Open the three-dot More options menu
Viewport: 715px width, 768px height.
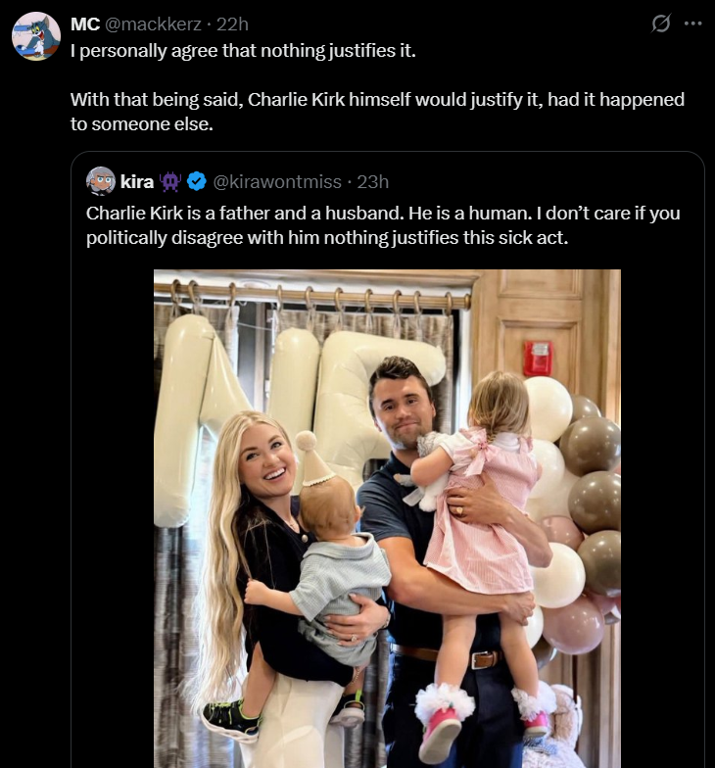point(692,24)
